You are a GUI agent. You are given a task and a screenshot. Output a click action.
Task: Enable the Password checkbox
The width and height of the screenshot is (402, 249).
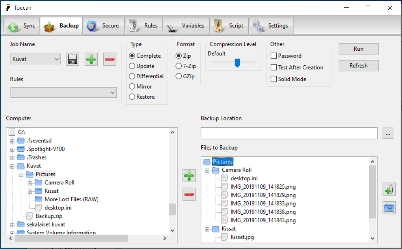click(274, 56)
